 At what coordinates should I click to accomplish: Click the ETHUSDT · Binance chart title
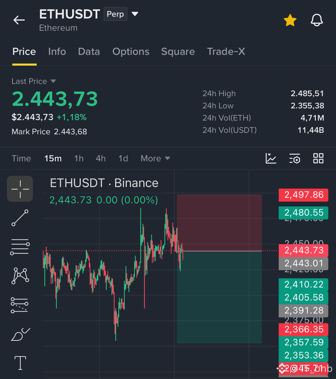point(104,183)
